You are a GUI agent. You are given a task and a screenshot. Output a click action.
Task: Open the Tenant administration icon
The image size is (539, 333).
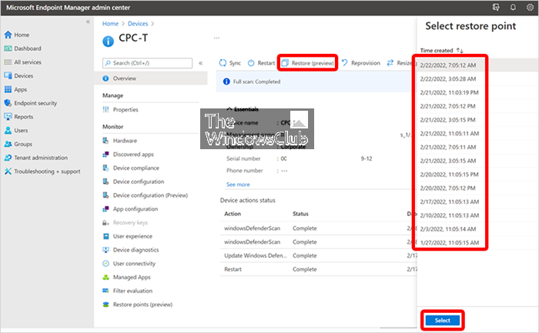point(8,158)
